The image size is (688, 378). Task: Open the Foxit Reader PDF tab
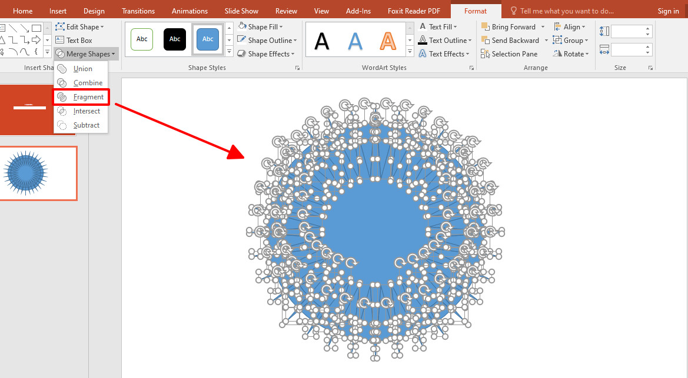[414, 10]
